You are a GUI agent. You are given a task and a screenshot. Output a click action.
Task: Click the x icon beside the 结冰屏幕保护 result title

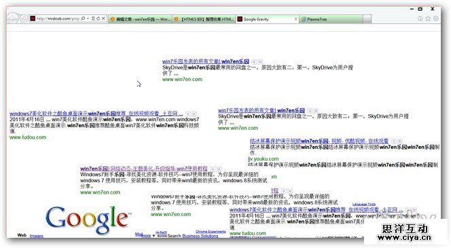point(400,141)
